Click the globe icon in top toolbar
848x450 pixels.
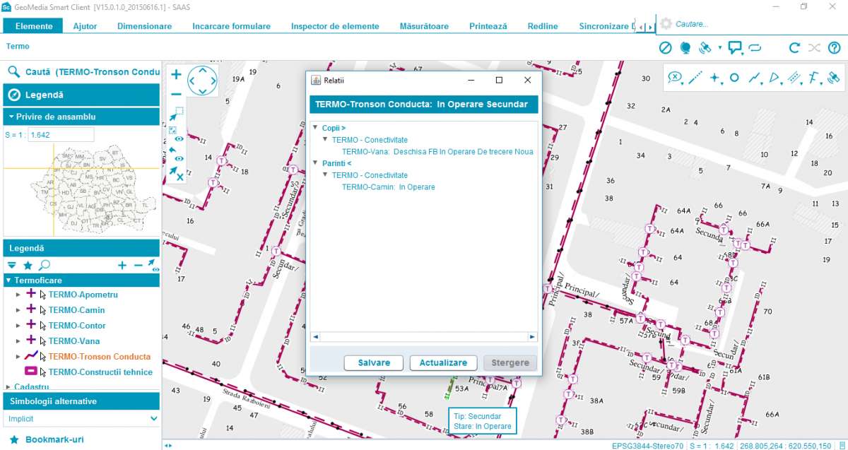tap(685, 48)
